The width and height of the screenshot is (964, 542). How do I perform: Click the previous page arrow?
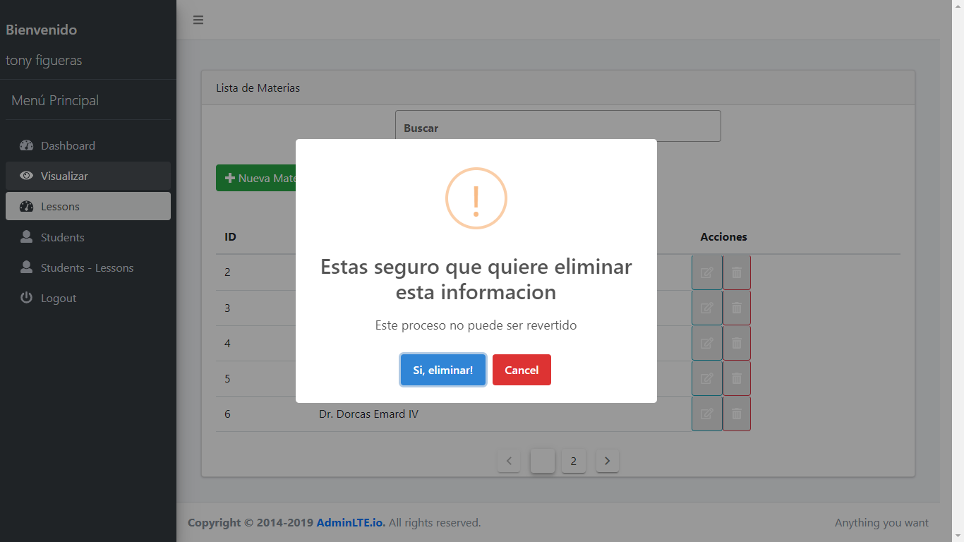pos(509,460)
